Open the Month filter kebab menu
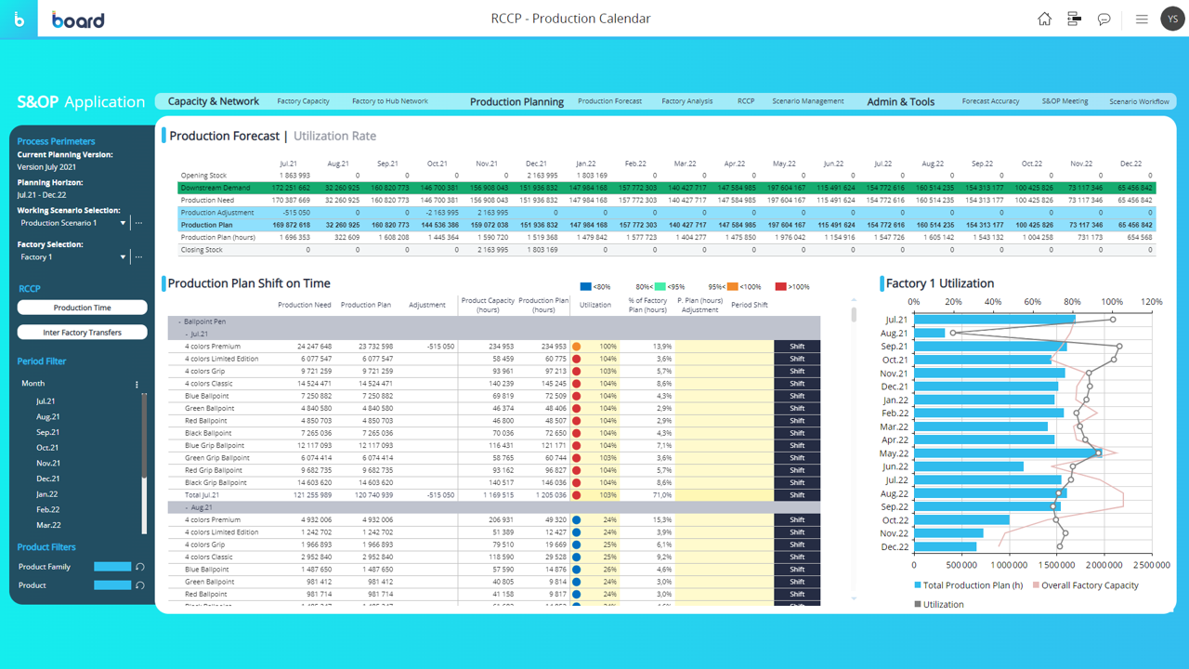This screenshot has width=1189, height=669. (x=137, y=383)
